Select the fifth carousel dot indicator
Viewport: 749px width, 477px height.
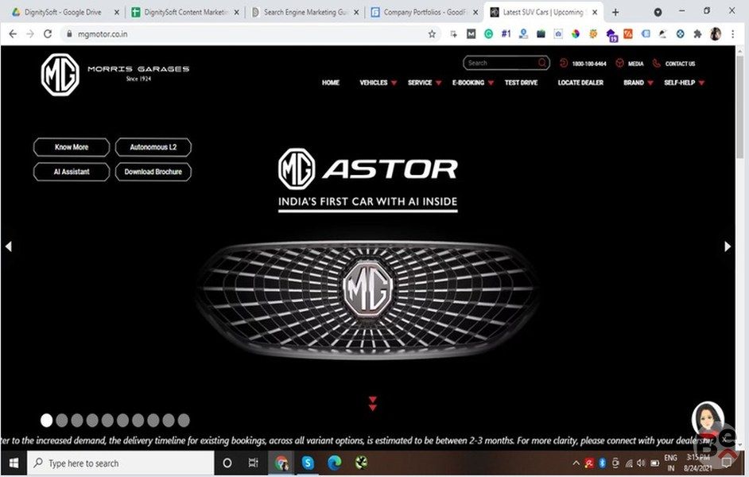(x=108, y=421)
